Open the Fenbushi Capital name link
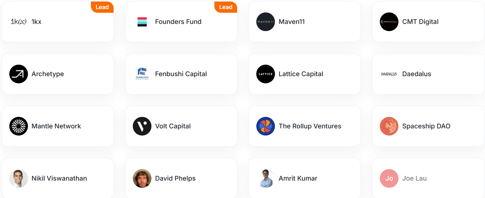This screenshot has height=198, width=485. point(181,74)
